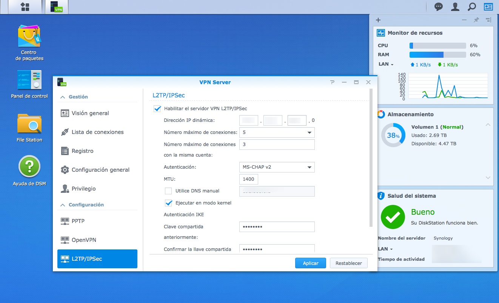This screenshot has width=499, height=303.
Task: Click the same-account connections field showing 3
Action: coord(277,145)
